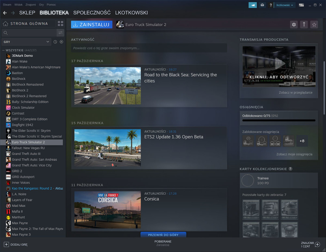Switch to Big Picture mode icon
The image size is (326, 252).
(301, 5)
